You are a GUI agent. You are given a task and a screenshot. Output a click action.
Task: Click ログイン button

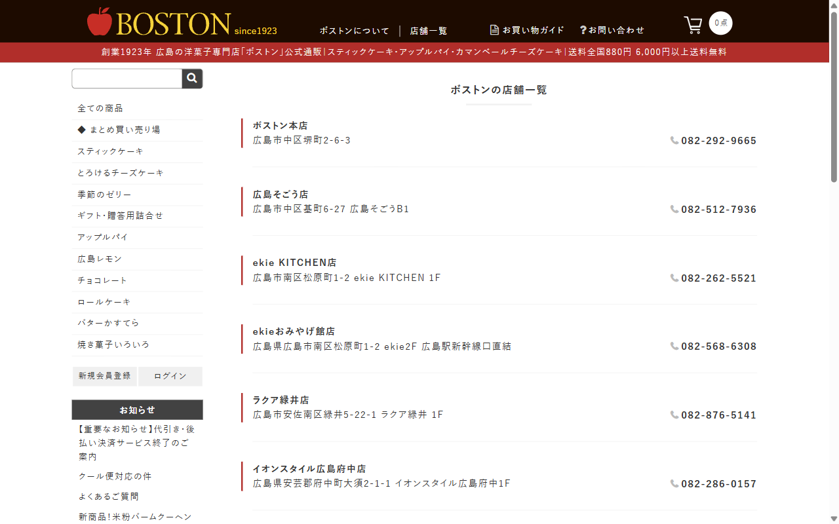(170, 376)
